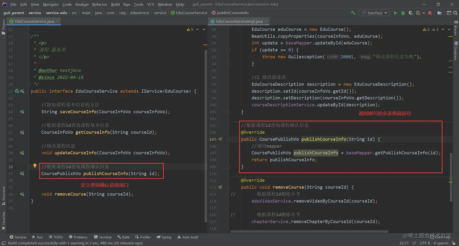This screenshot has height=246, width=459.
Task: Open the Navigate menu
Action: coord(50,4)
